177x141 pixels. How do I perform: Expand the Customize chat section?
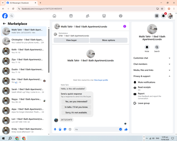[x=152, y=58]
